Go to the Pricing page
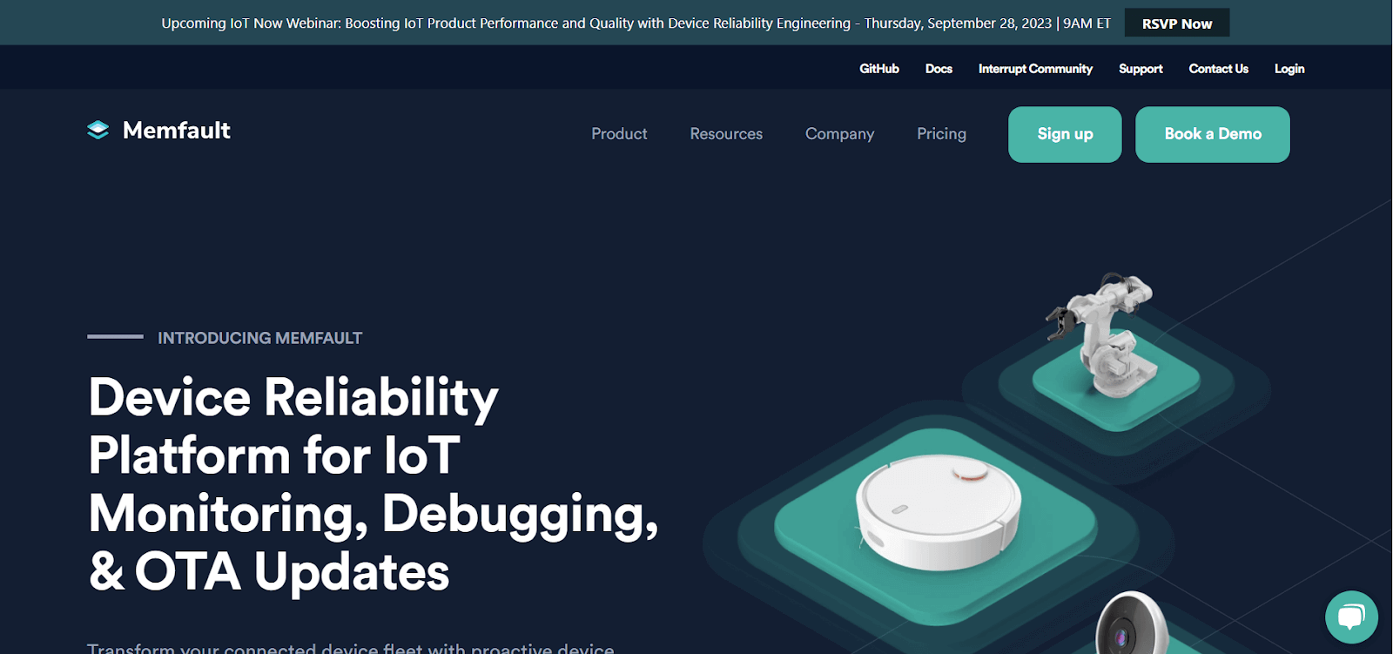The height and width of the screenshot is (654, 1393). (941, 134)
